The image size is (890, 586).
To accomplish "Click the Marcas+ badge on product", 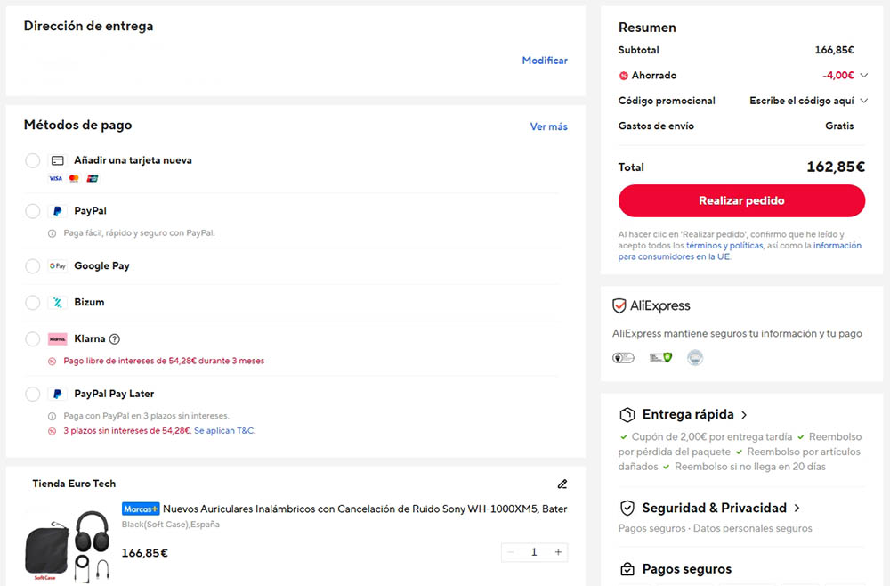I will click(x=141, y=509).
